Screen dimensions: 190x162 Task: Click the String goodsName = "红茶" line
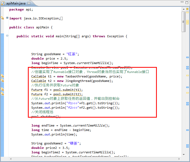(x=55, y=54)
